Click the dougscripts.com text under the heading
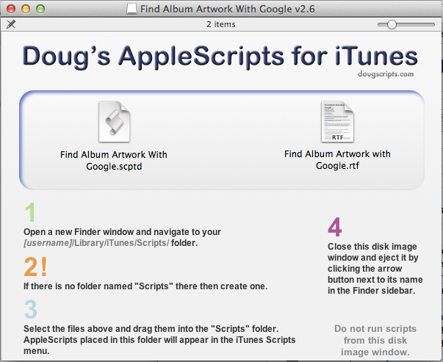This screenshot has height=362, width=443. pos(386,74)
